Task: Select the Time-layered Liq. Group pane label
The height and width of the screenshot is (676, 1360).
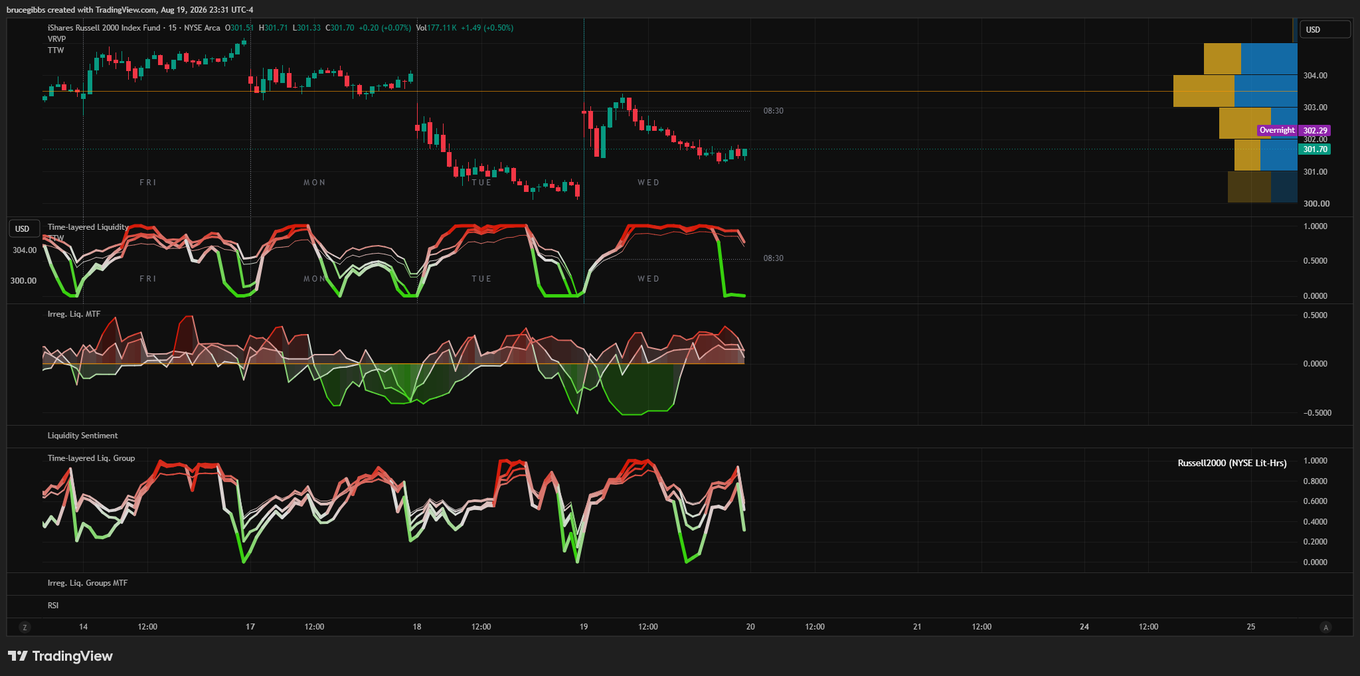Action: point(91,458)
